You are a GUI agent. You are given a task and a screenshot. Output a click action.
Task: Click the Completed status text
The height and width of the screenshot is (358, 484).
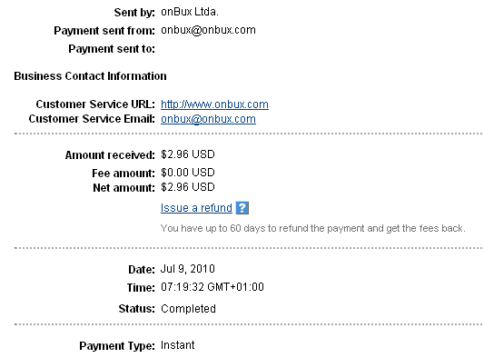[188, 309]
